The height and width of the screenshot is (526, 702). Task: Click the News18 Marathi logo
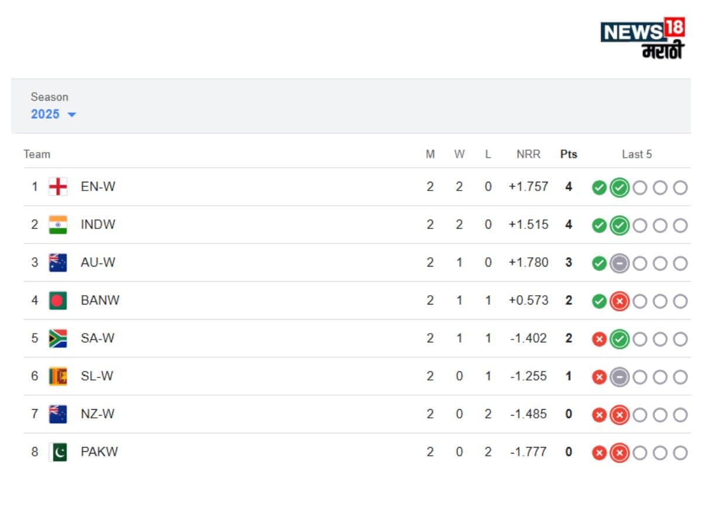click(642, 37)
